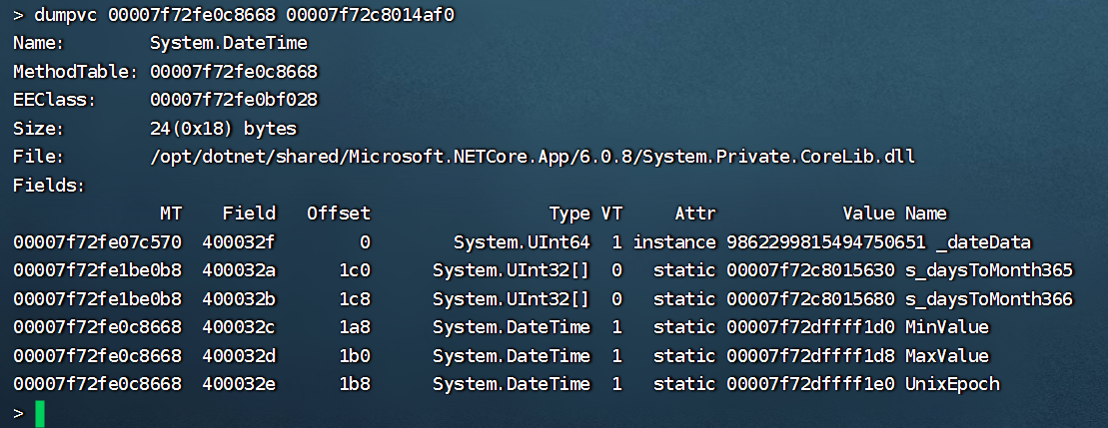
Task: Click the MaxValue field name
Action: (946, 356)
